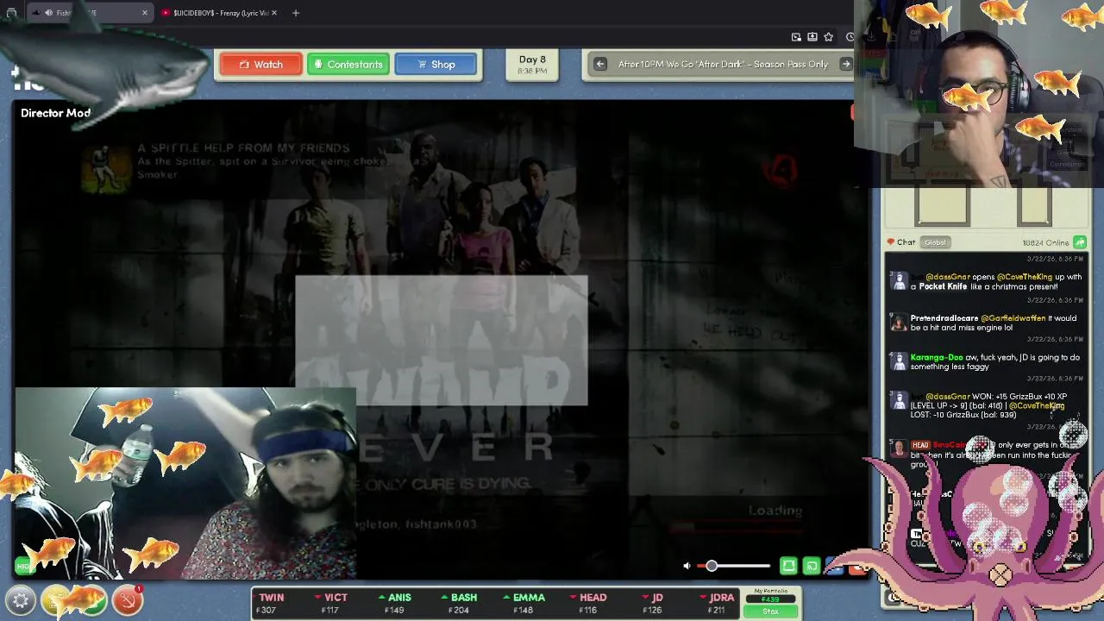Click the Pretendradiocare username in chat
1104x621 pixels.
pyautogui.click(x=944, y=318)
